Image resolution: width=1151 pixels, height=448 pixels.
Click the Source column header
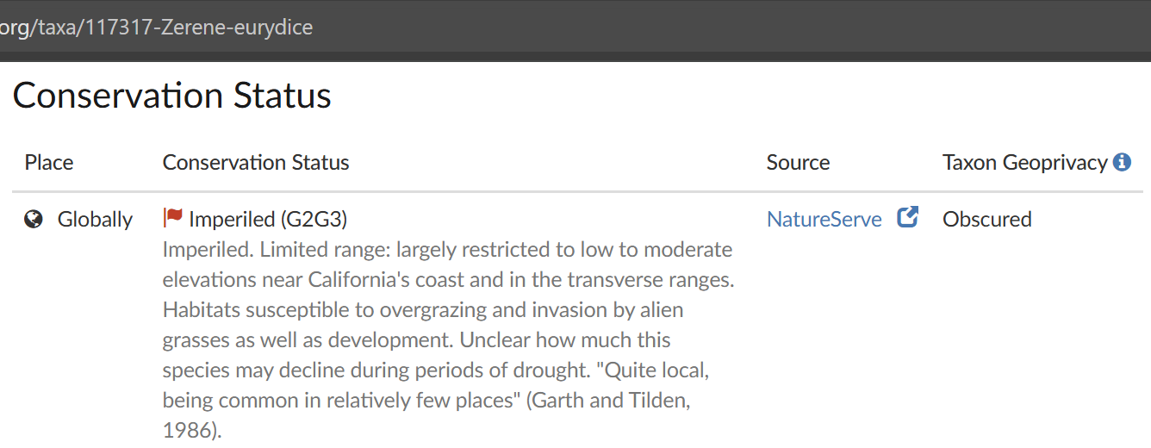coord(798,163)
